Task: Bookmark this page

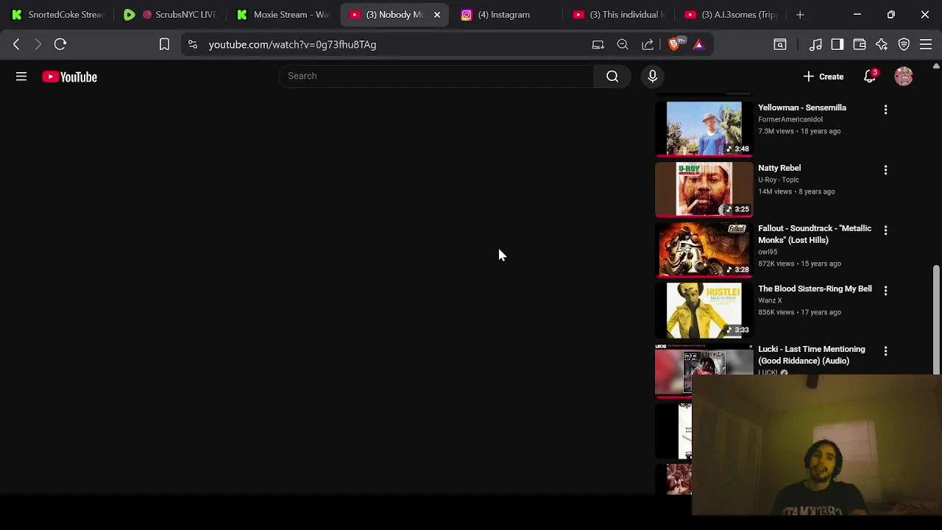Action: [x=164, y=44]
